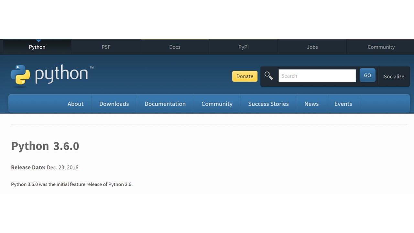Go to the News navigation item
The width and height of the screenshot is (414, 233).
[311, 104]
